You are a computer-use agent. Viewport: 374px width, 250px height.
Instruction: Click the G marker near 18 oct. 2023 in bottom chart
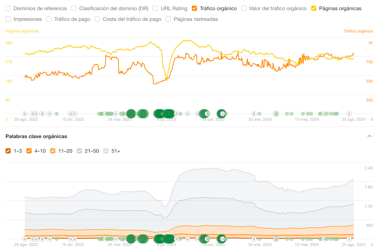(222, 239)
